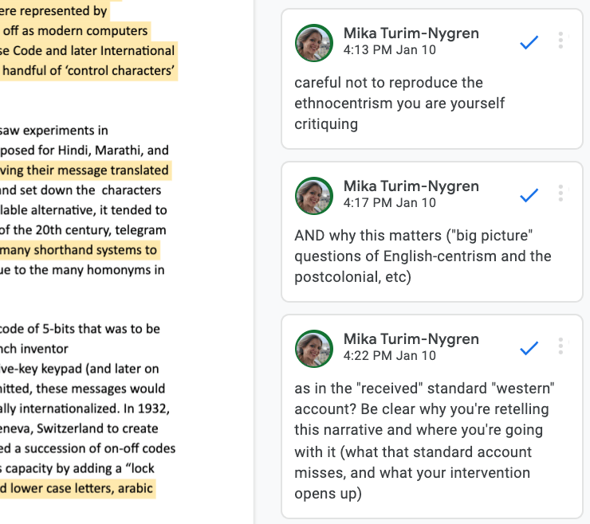Open more options on the 4:17 PM comment
The width and height of the screenshot is (590, 524).
click(561, 194)
